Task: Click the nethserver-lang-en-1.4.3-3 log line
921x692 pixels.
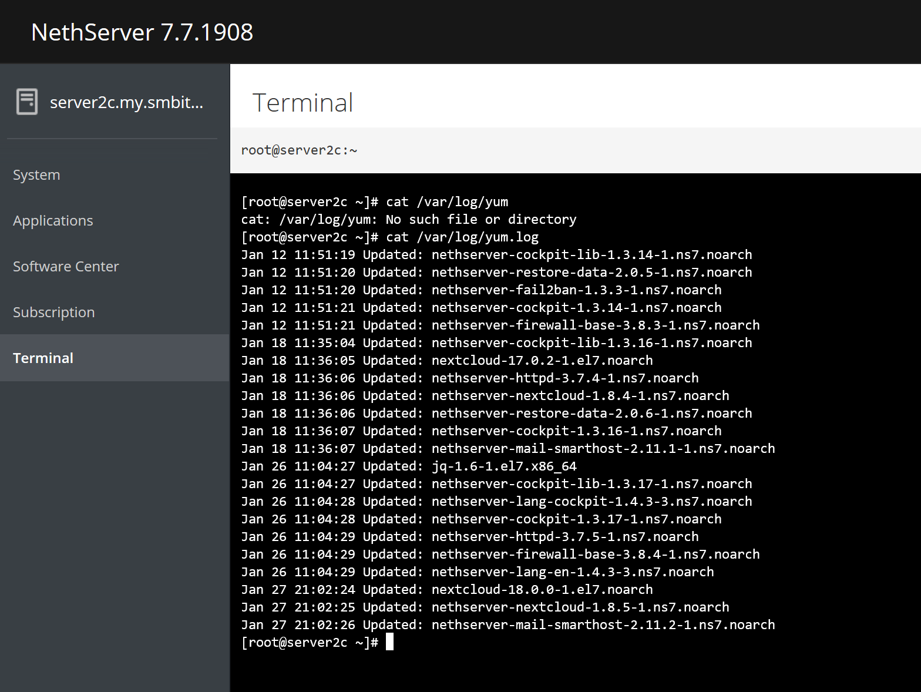Action: 478,572
